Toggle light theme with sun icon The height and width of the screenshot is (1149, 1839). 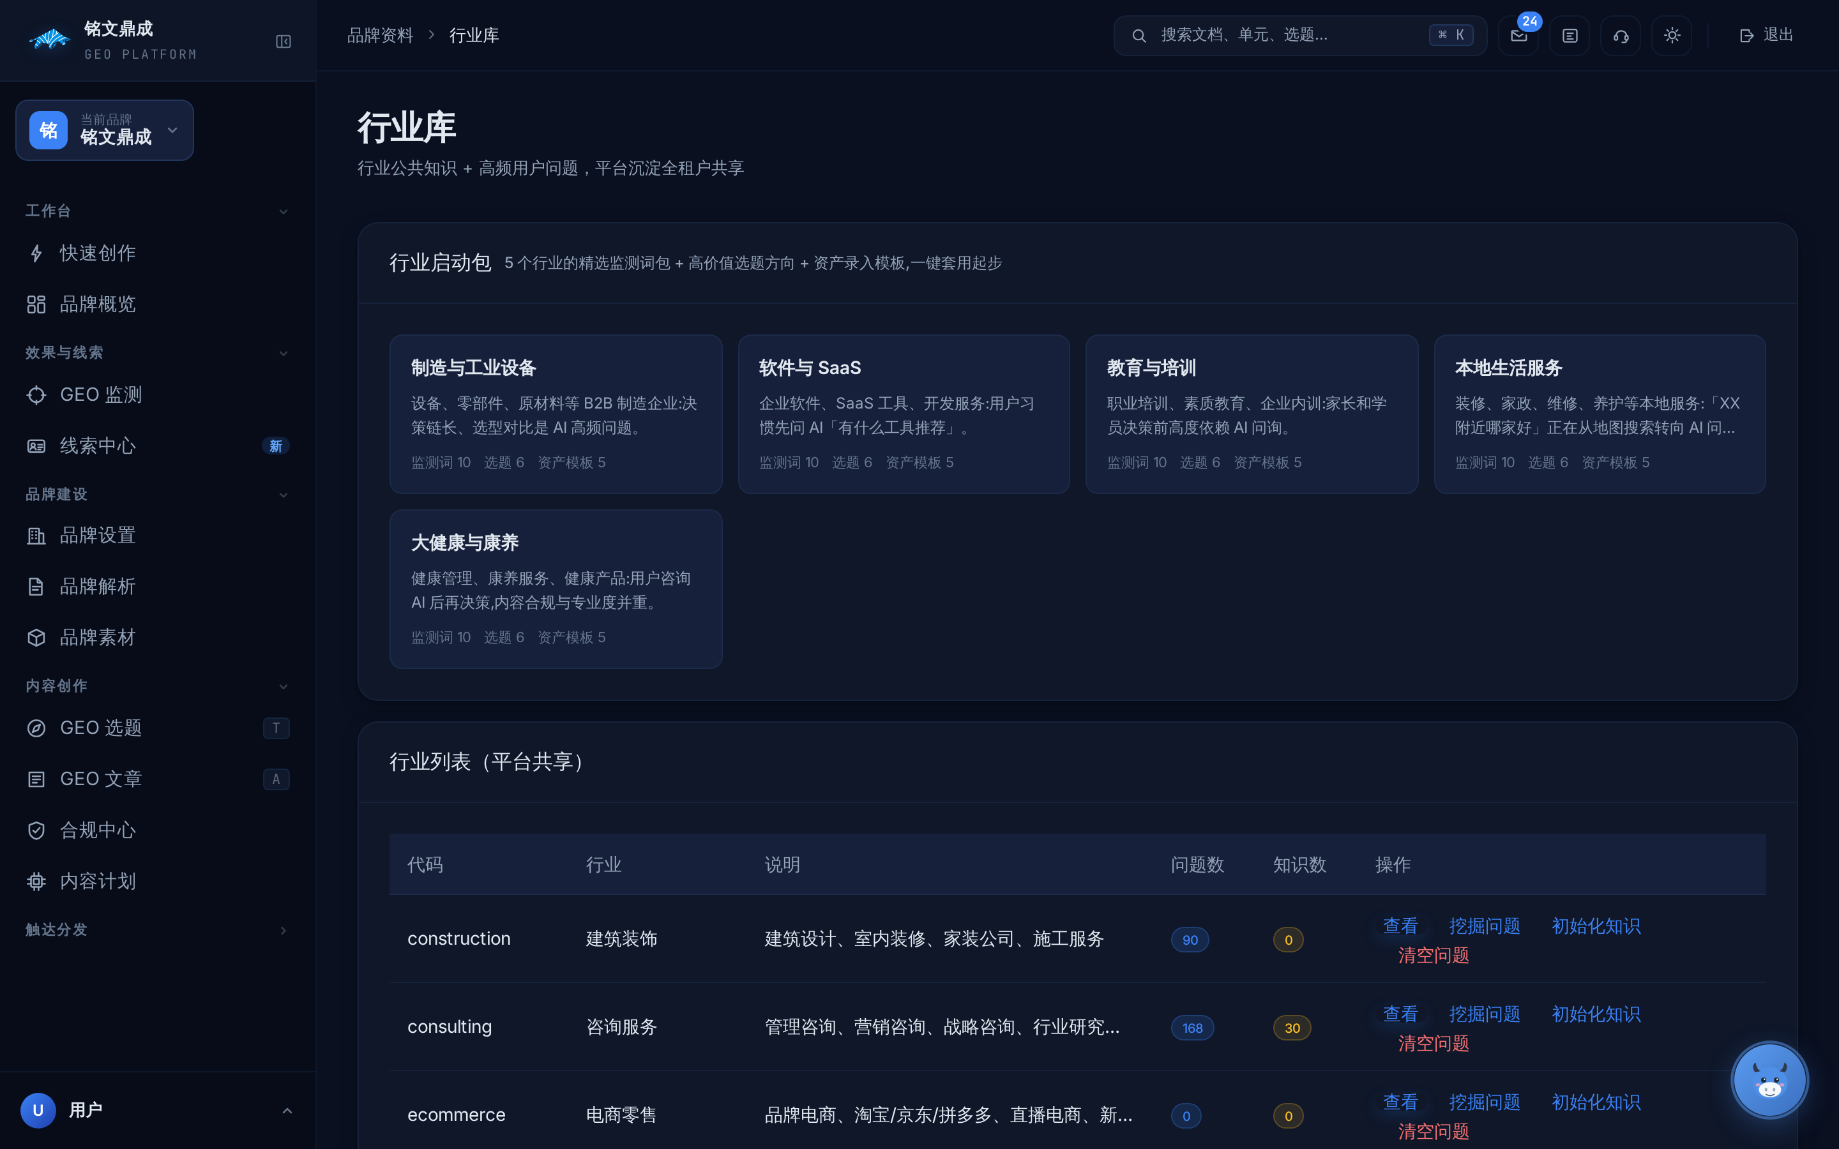pyautogui.click(x=1671, y=36)
